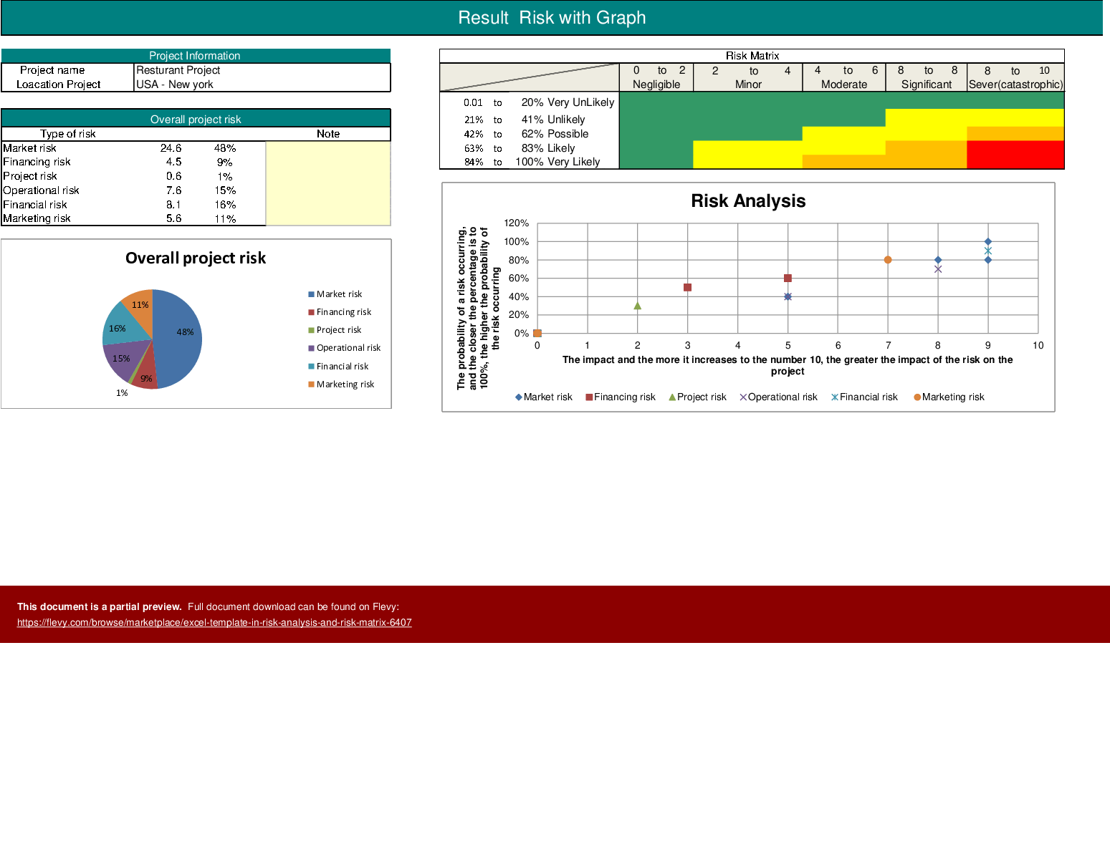
Task: Select the value 8.1 for Financial risk
Action: (x=173, y=205)
